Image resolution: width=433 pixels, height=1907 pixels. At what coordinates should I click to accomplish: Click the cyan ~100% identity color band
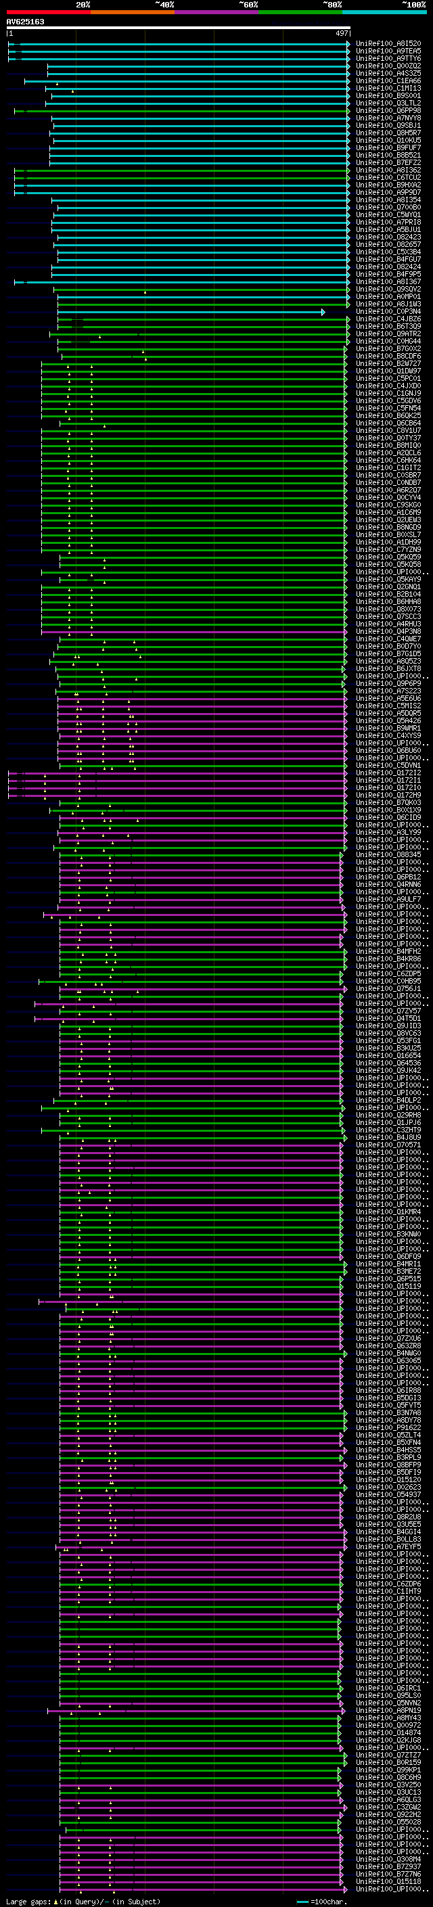pos(384,13)
